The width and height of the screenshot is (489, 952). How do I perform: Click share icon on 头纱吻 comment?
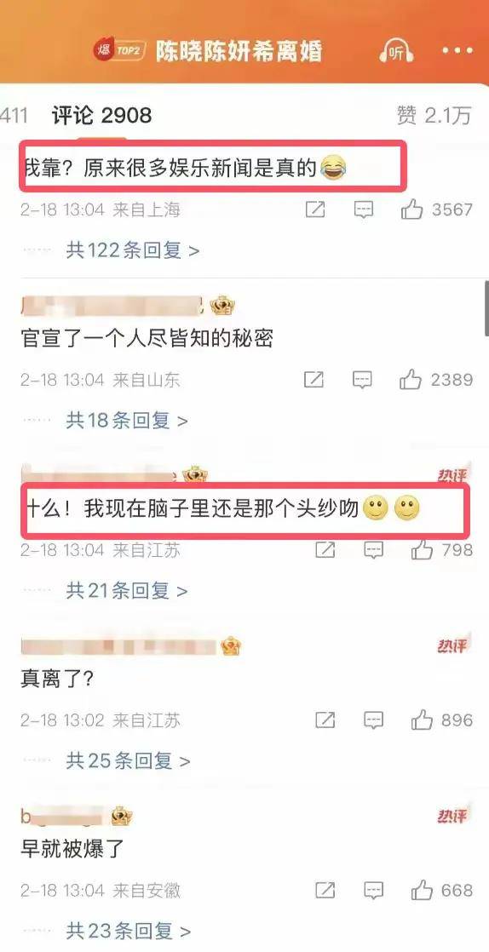[325, 550]
